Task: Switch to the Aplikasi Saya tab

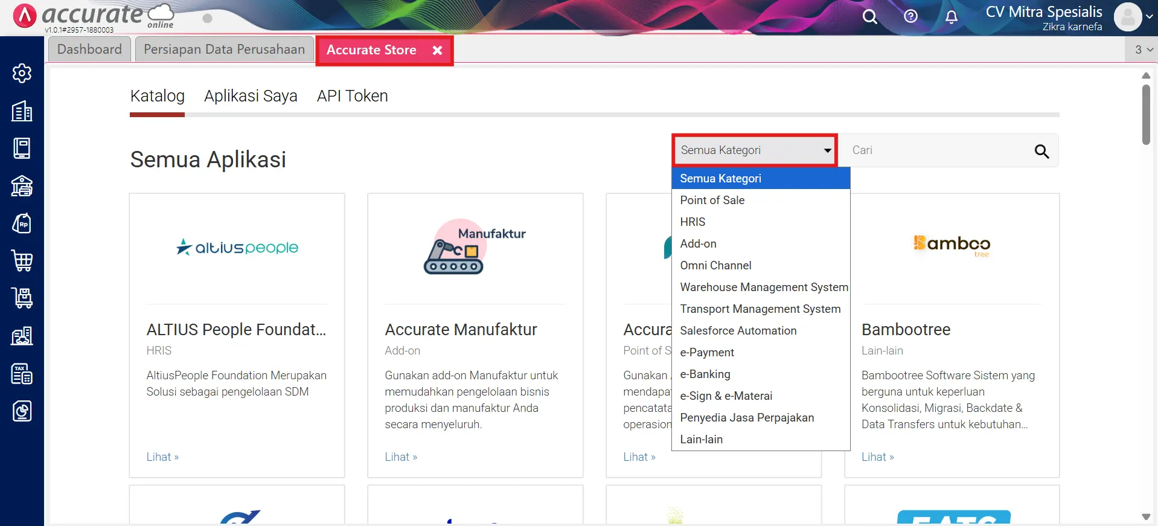Action: tap(251, 96)
